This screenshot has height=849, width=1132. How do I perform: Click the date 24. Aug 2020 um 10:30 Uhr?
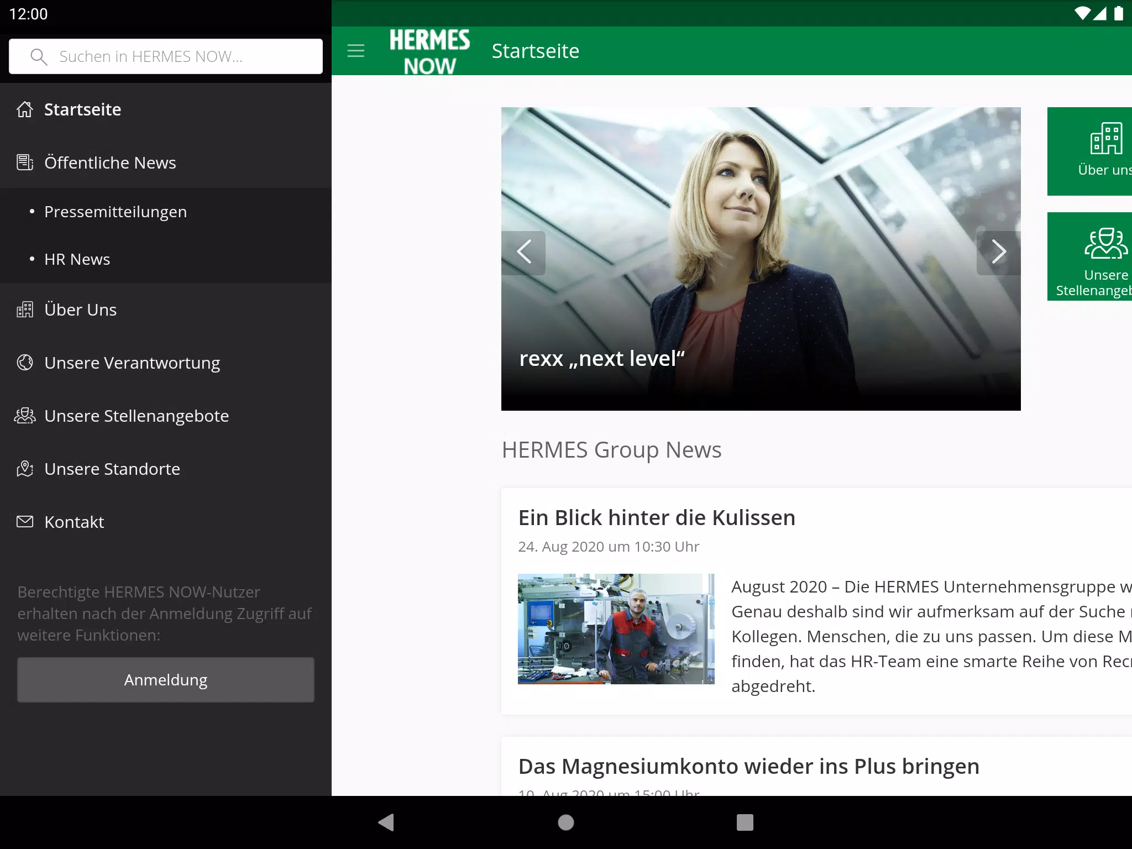[609, 547]
